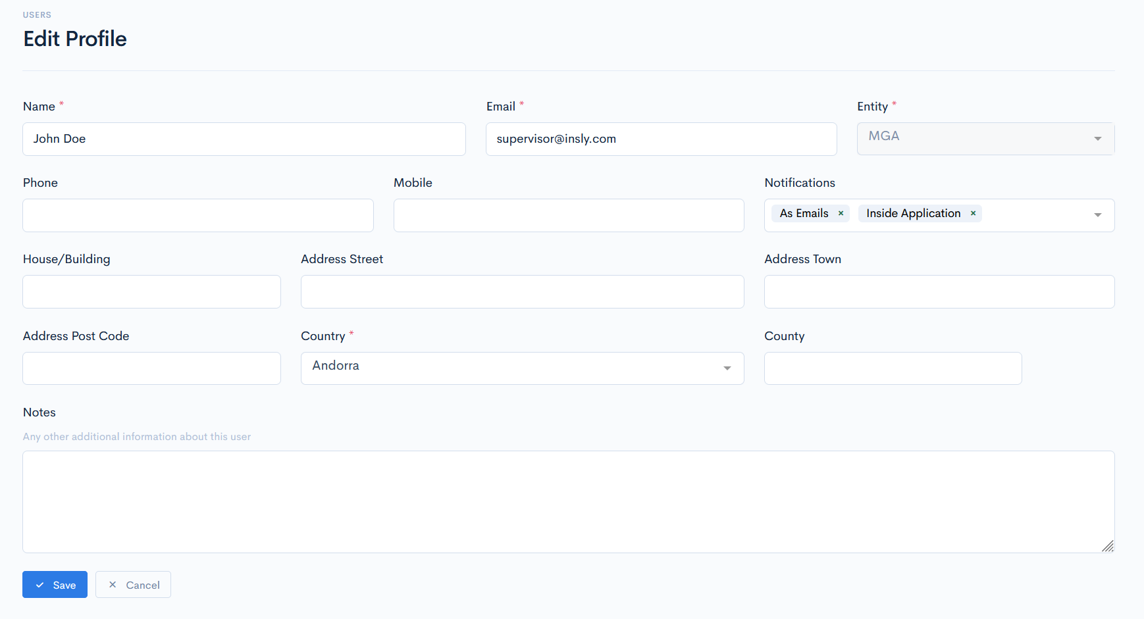Click the Address Town input field
Image resolution: width=1144 pixels, height=619 pixels.
[939, 292]
